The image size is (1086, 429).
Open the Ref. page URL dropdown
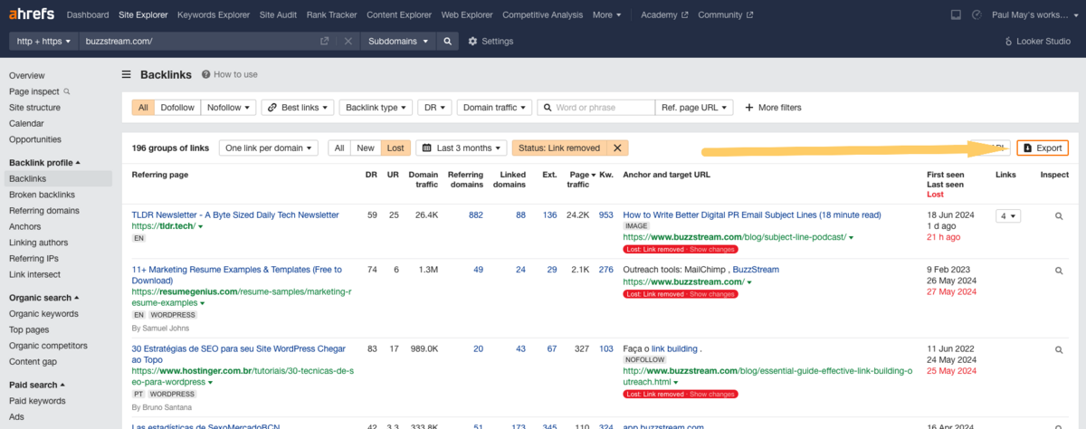695,108
